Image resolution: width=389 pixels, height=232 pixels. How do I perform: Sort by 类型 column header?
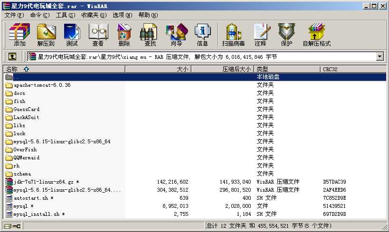click(x=287, y=69)
